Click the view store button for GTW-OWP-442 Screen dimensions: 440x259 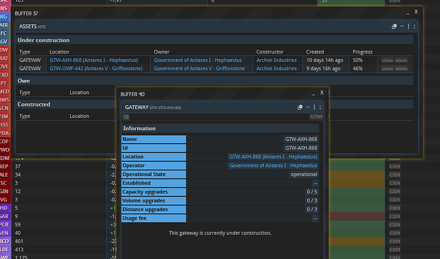tap(394, 68)
